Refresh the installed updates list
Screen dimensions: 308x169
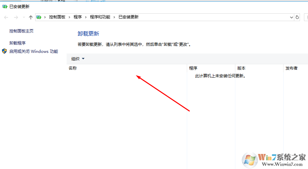[297, 17]
